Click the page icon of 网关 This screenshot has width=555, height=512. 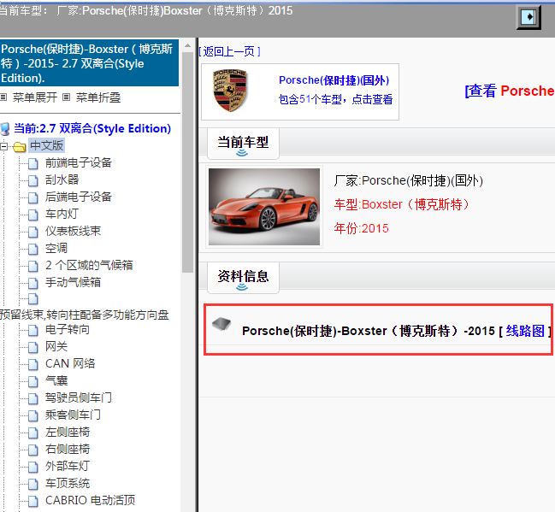pyautogui.click(x=32, y=348)
